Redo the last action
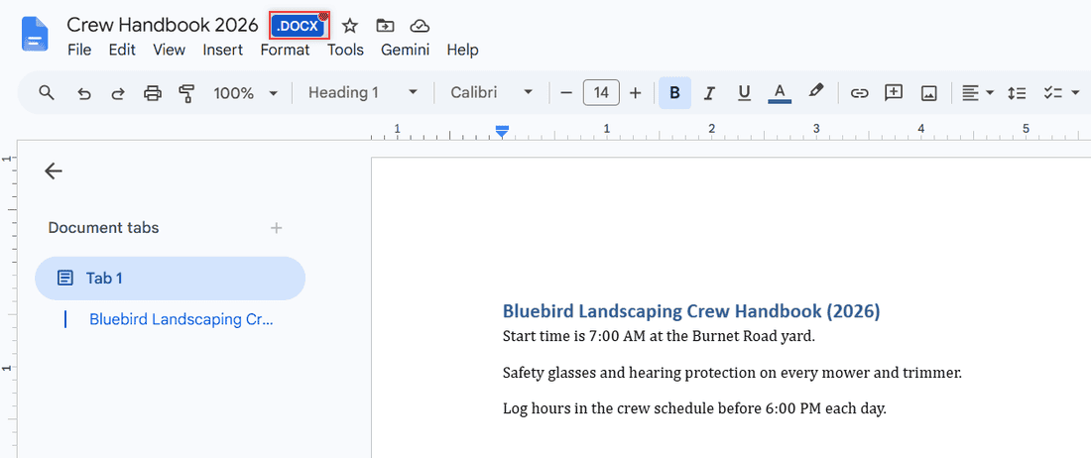This screenshot has height=458, width=1091. [118, 93]
